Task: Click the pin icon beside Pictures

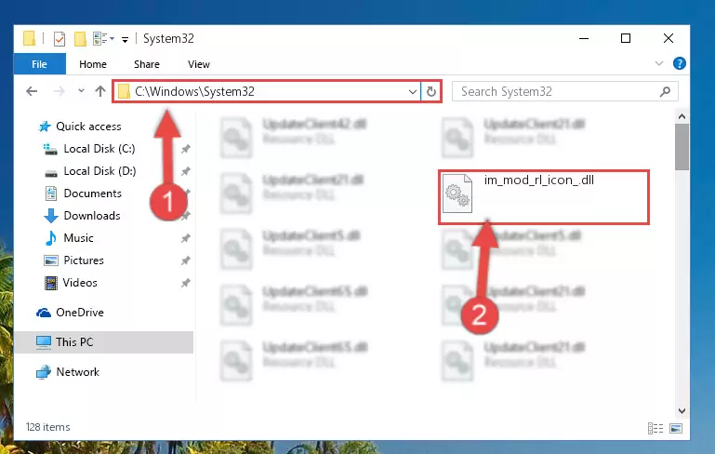Action: click(186, 260)
